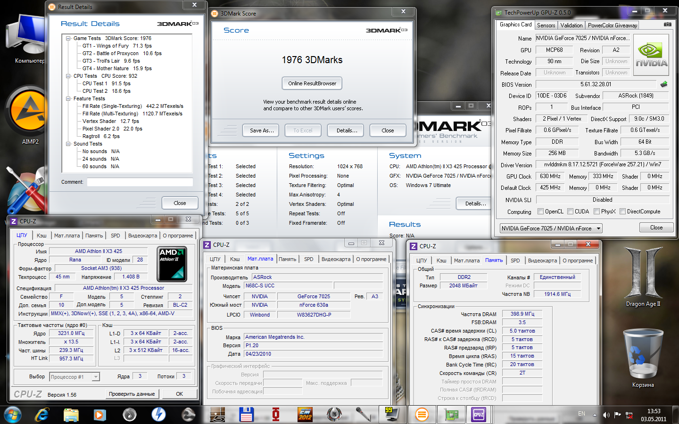Tick the PhysX checkbox in GPU-Z
This screenshot has height=424, width=679.
point(597,212)
